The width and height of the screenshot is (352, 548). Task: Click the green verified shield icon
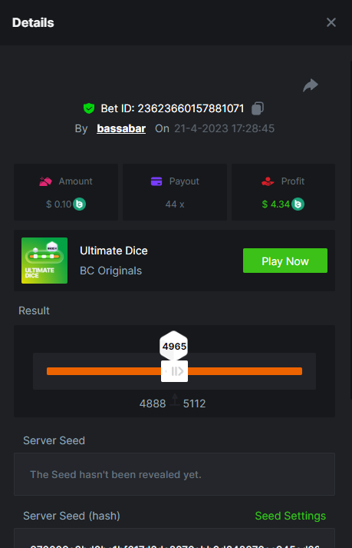[x=89, y=108]
